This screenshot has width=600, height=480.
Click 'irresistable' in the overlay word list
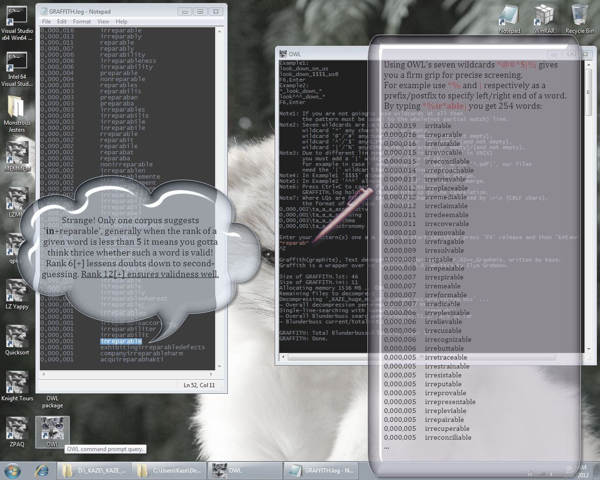click(x=443, y=375)
